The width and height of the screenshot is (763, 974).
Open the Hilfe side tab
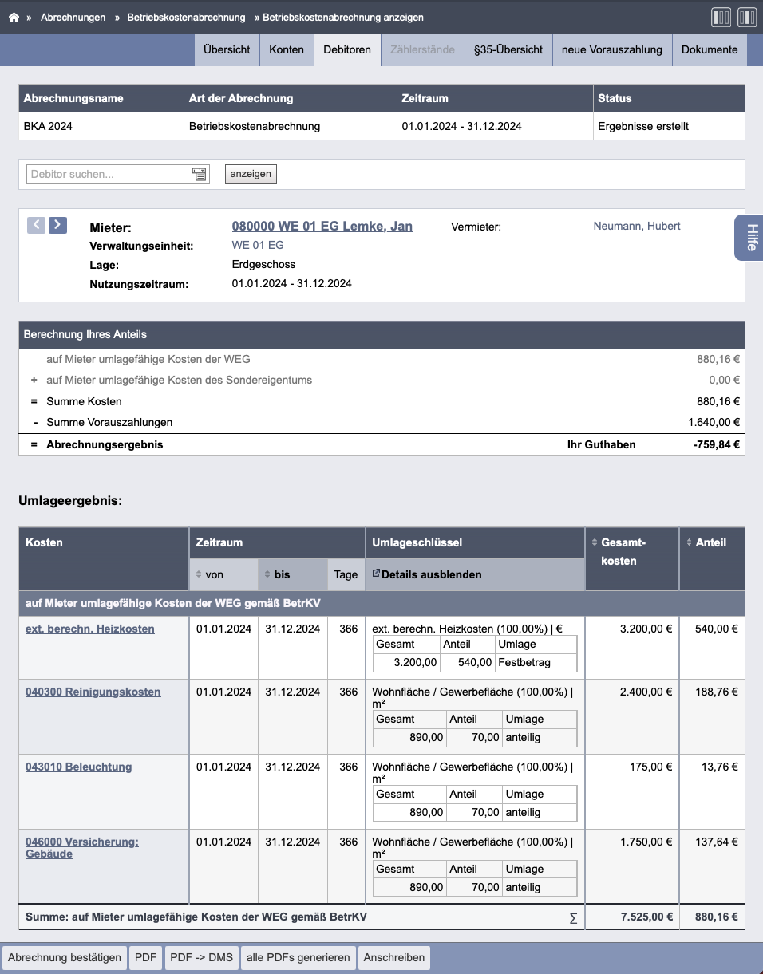[750, 238]
